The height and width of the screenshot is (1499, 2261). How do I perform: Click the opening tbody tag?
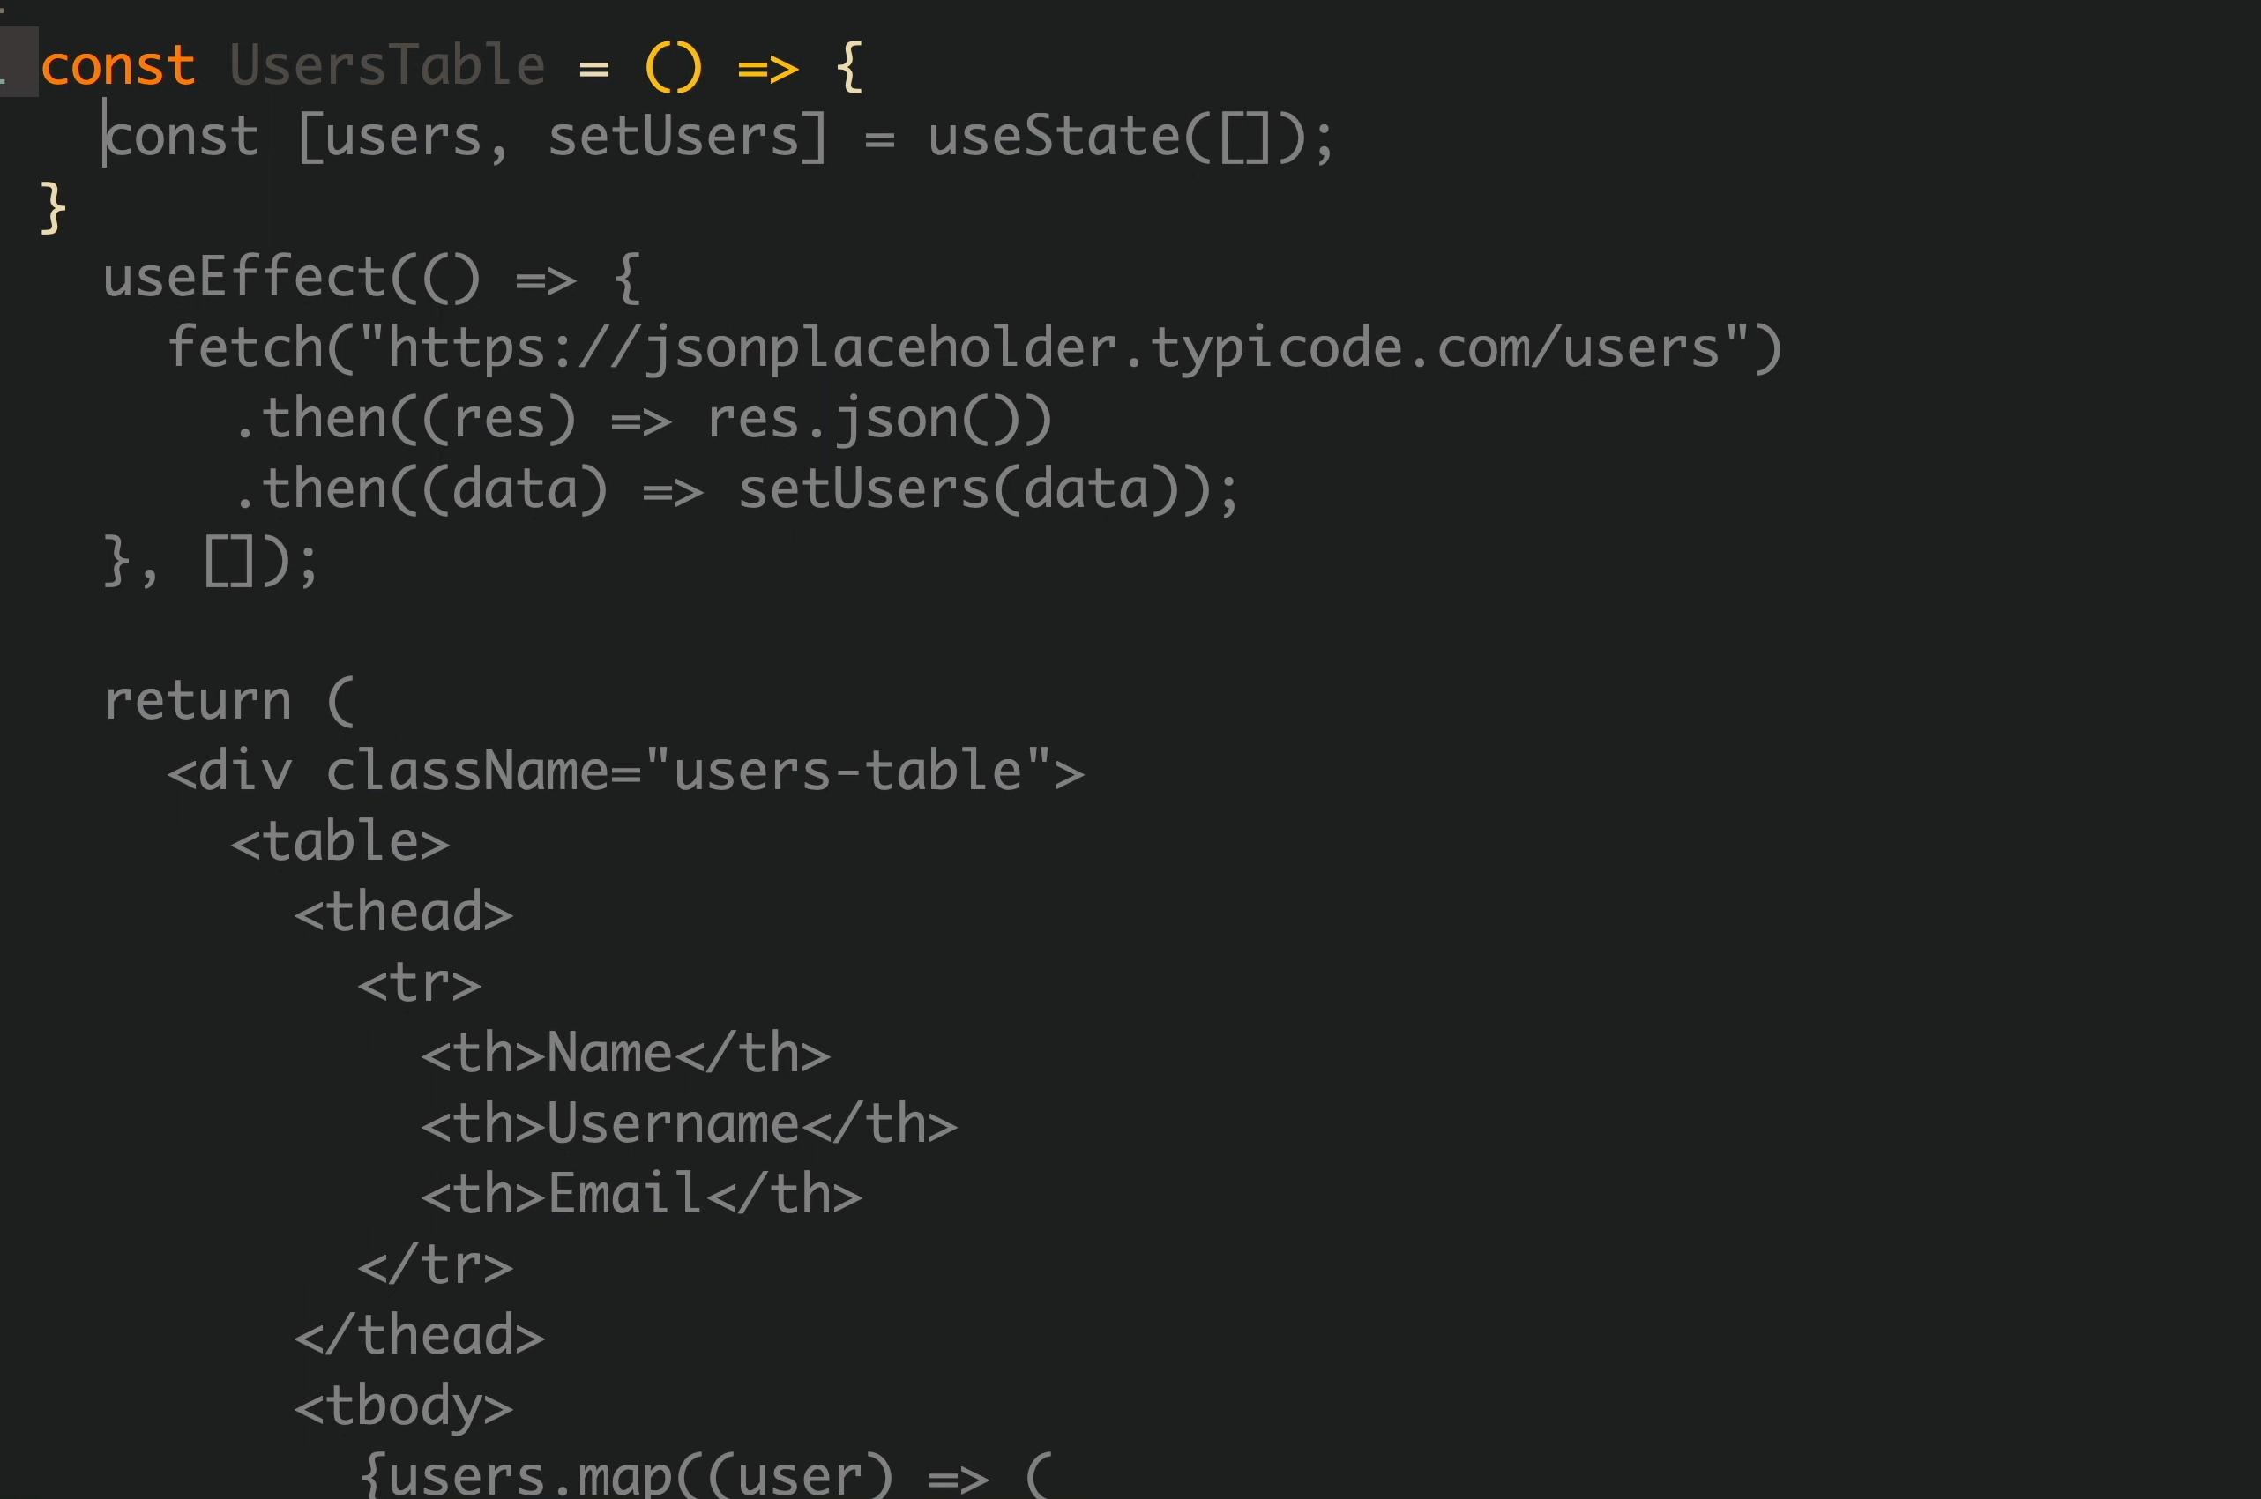coord(404,1406)
